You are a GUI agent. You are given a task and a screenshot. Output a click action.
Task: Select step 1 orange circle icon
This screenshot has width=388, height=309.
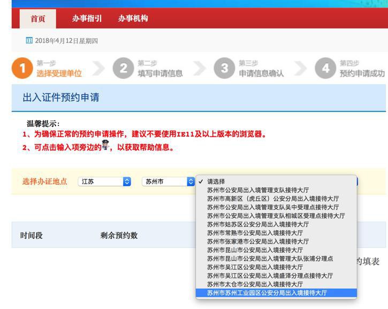22,68
